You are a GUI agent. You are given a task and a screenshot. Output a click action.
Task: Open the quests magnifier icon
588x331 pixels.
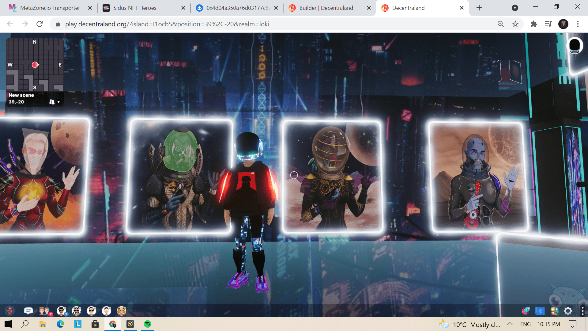click(554, 311)
